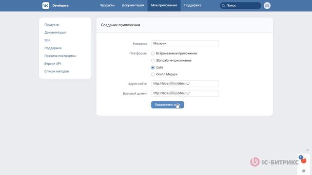Open SDK in the sidebar
The image size is (312, 175).
pos(47,40)
